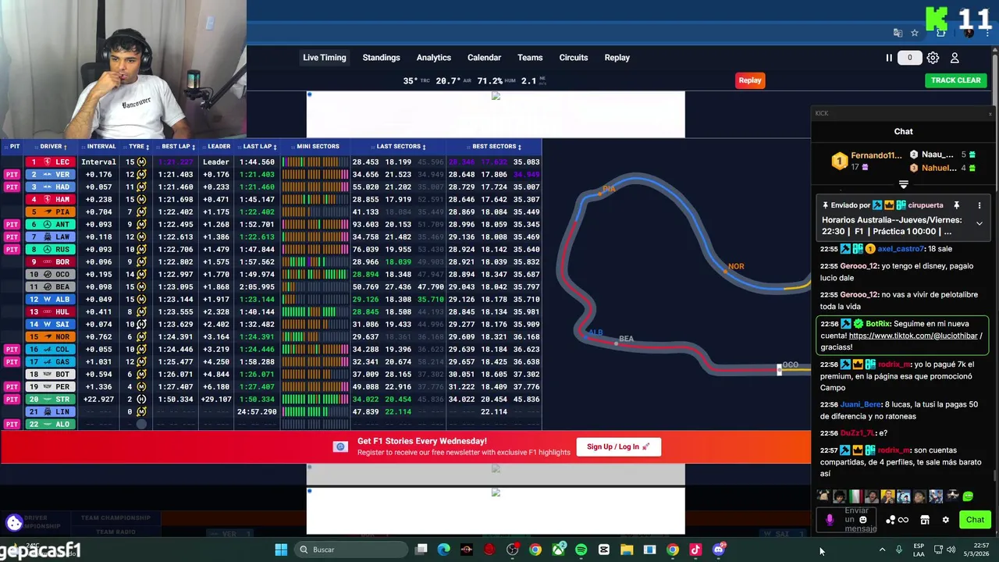This screenshot has height=562, width=999.
Task: Click the PIT badge beside ALO
Action: [x=12, y=425]
